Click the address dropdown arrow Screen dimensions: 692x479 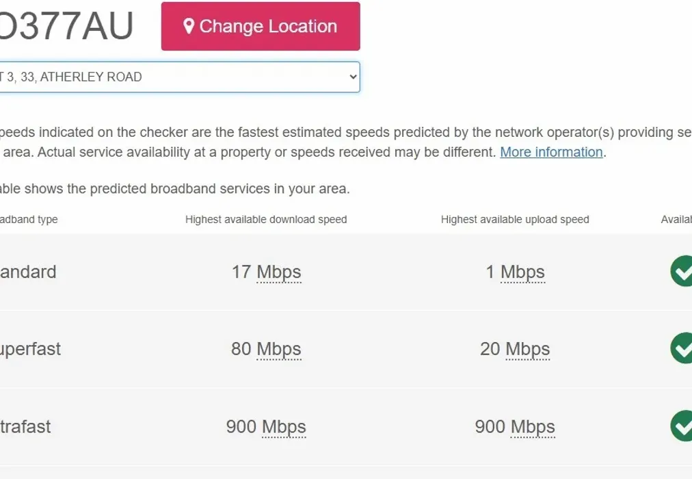[353, 77]
